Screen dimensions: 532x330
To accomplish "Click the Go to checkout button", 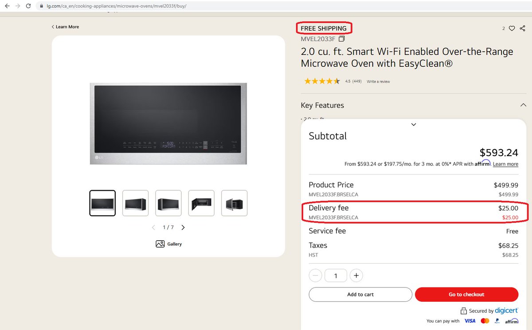I will click(x=466, y=294).
